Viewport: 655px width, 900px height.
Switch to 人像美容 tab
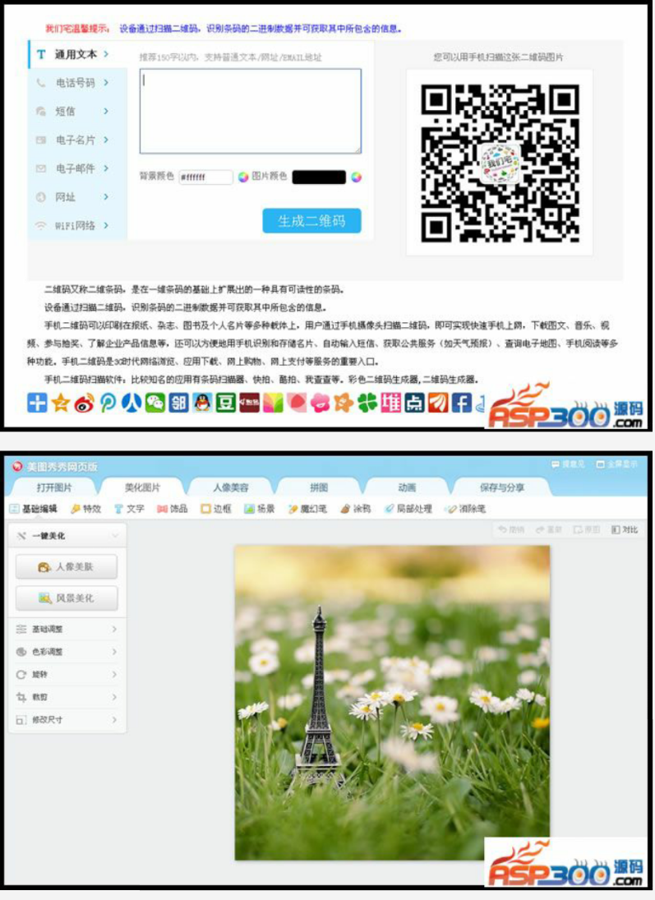point(231,488)
